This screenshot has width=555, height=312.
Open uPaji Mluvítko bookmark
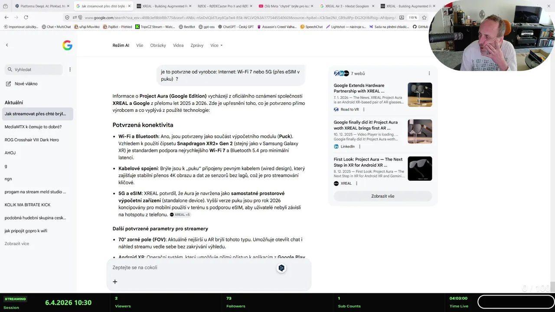click(x=87, y=27)
